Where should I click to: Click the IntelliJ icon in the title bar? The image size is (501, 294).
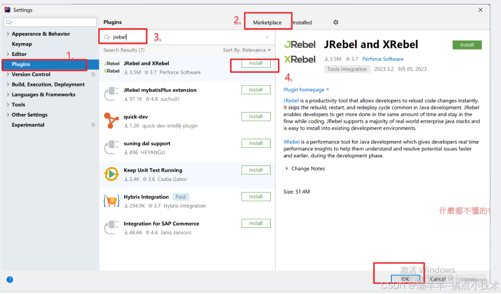coord(7,10)
